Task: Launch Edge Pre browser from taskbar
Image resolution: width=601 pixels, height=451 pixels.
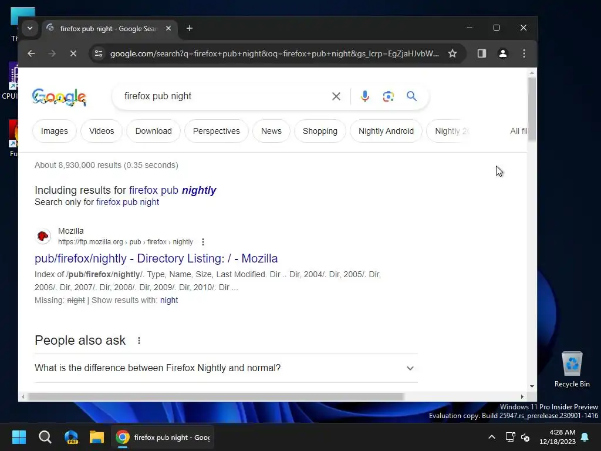Action: coord(71,437)
